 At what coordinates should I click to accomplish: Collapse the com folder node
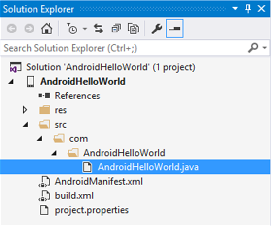pos(40,138)
